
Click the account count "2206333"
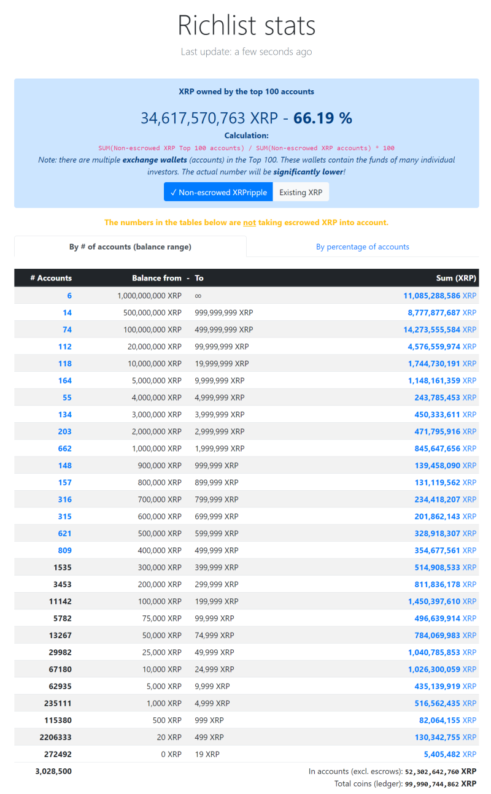tap(55, 737)
